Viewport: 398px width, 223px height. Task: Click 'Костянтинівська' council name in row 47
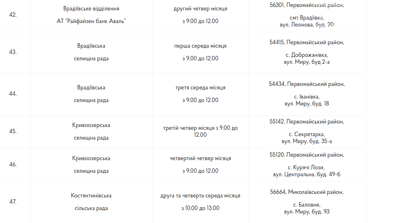(91, 196)
